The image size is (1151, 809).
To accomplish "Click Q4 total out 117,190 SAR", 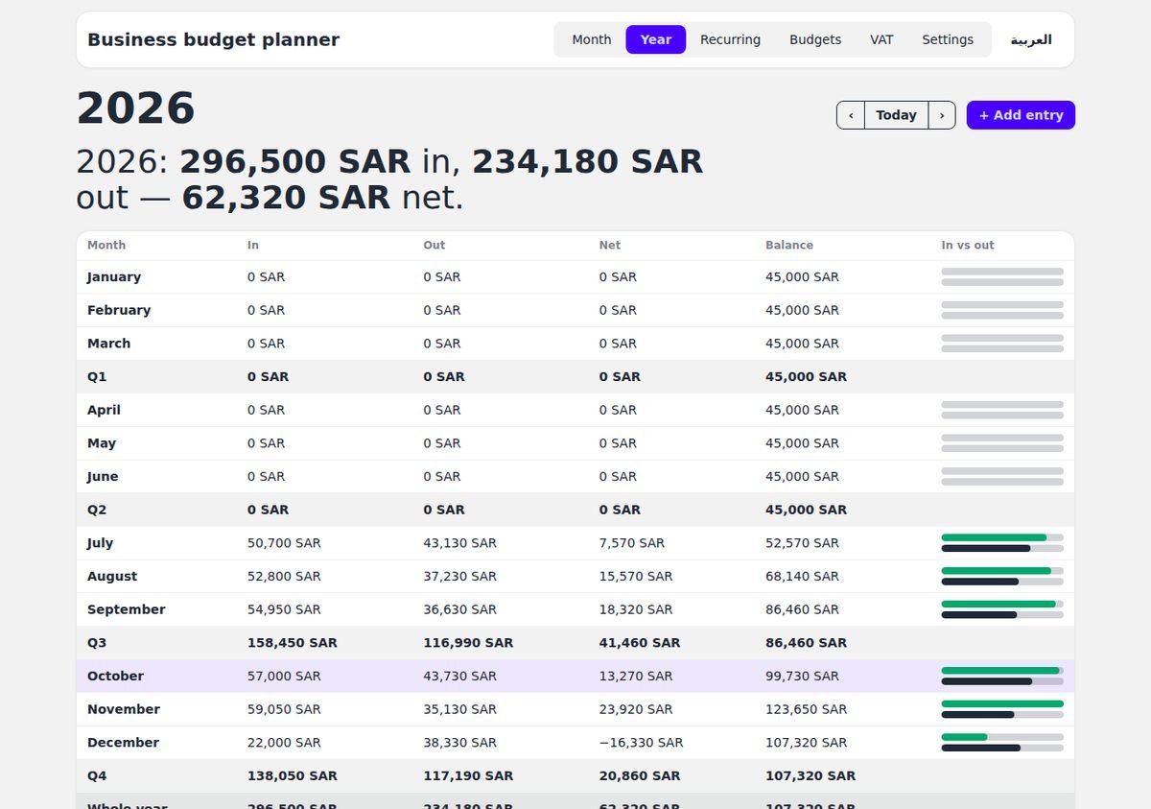I will click(x=468, y=775).
